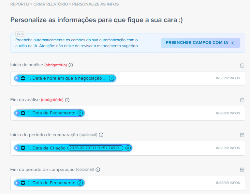Click Inserir Infos in Fim da análise field
This screenshot has width=250, height=194.
click(x=228, y=113)
